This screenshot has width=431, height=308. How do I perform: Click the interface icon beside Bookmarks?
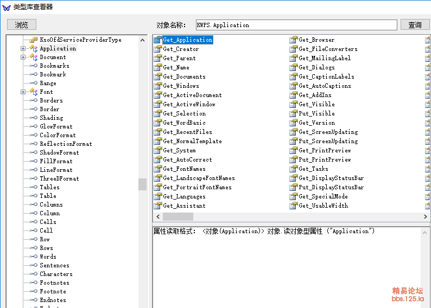34,66
